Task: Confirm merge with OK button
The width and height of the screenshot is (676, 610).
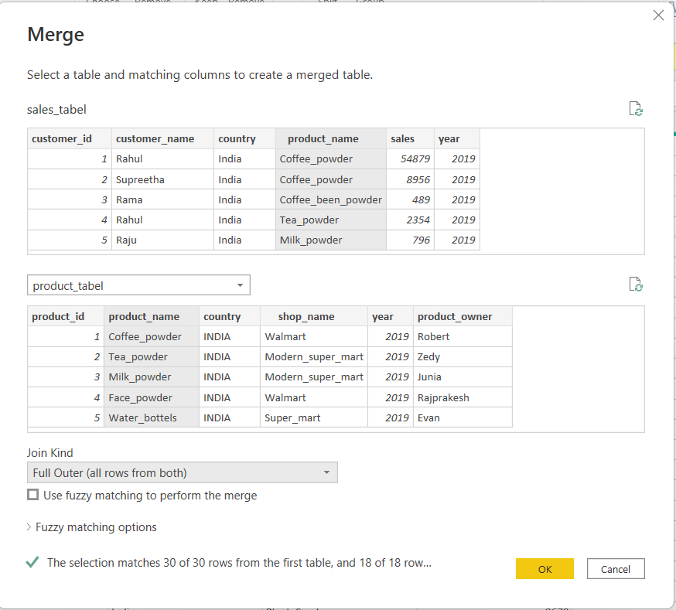Action: click(x=545, y=569)
